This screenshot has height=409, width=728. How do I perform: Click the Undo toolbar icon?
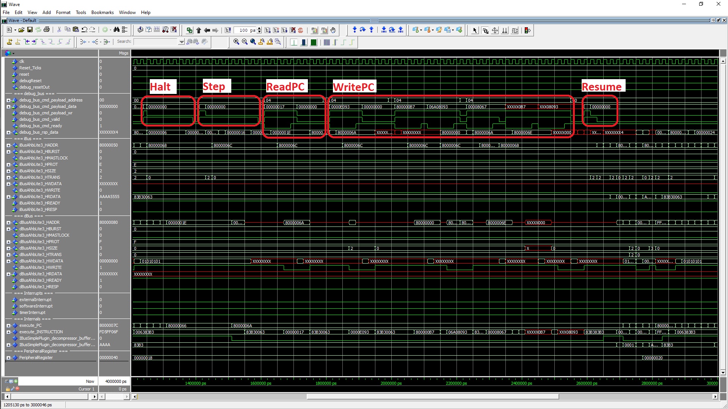pos(84,30)
